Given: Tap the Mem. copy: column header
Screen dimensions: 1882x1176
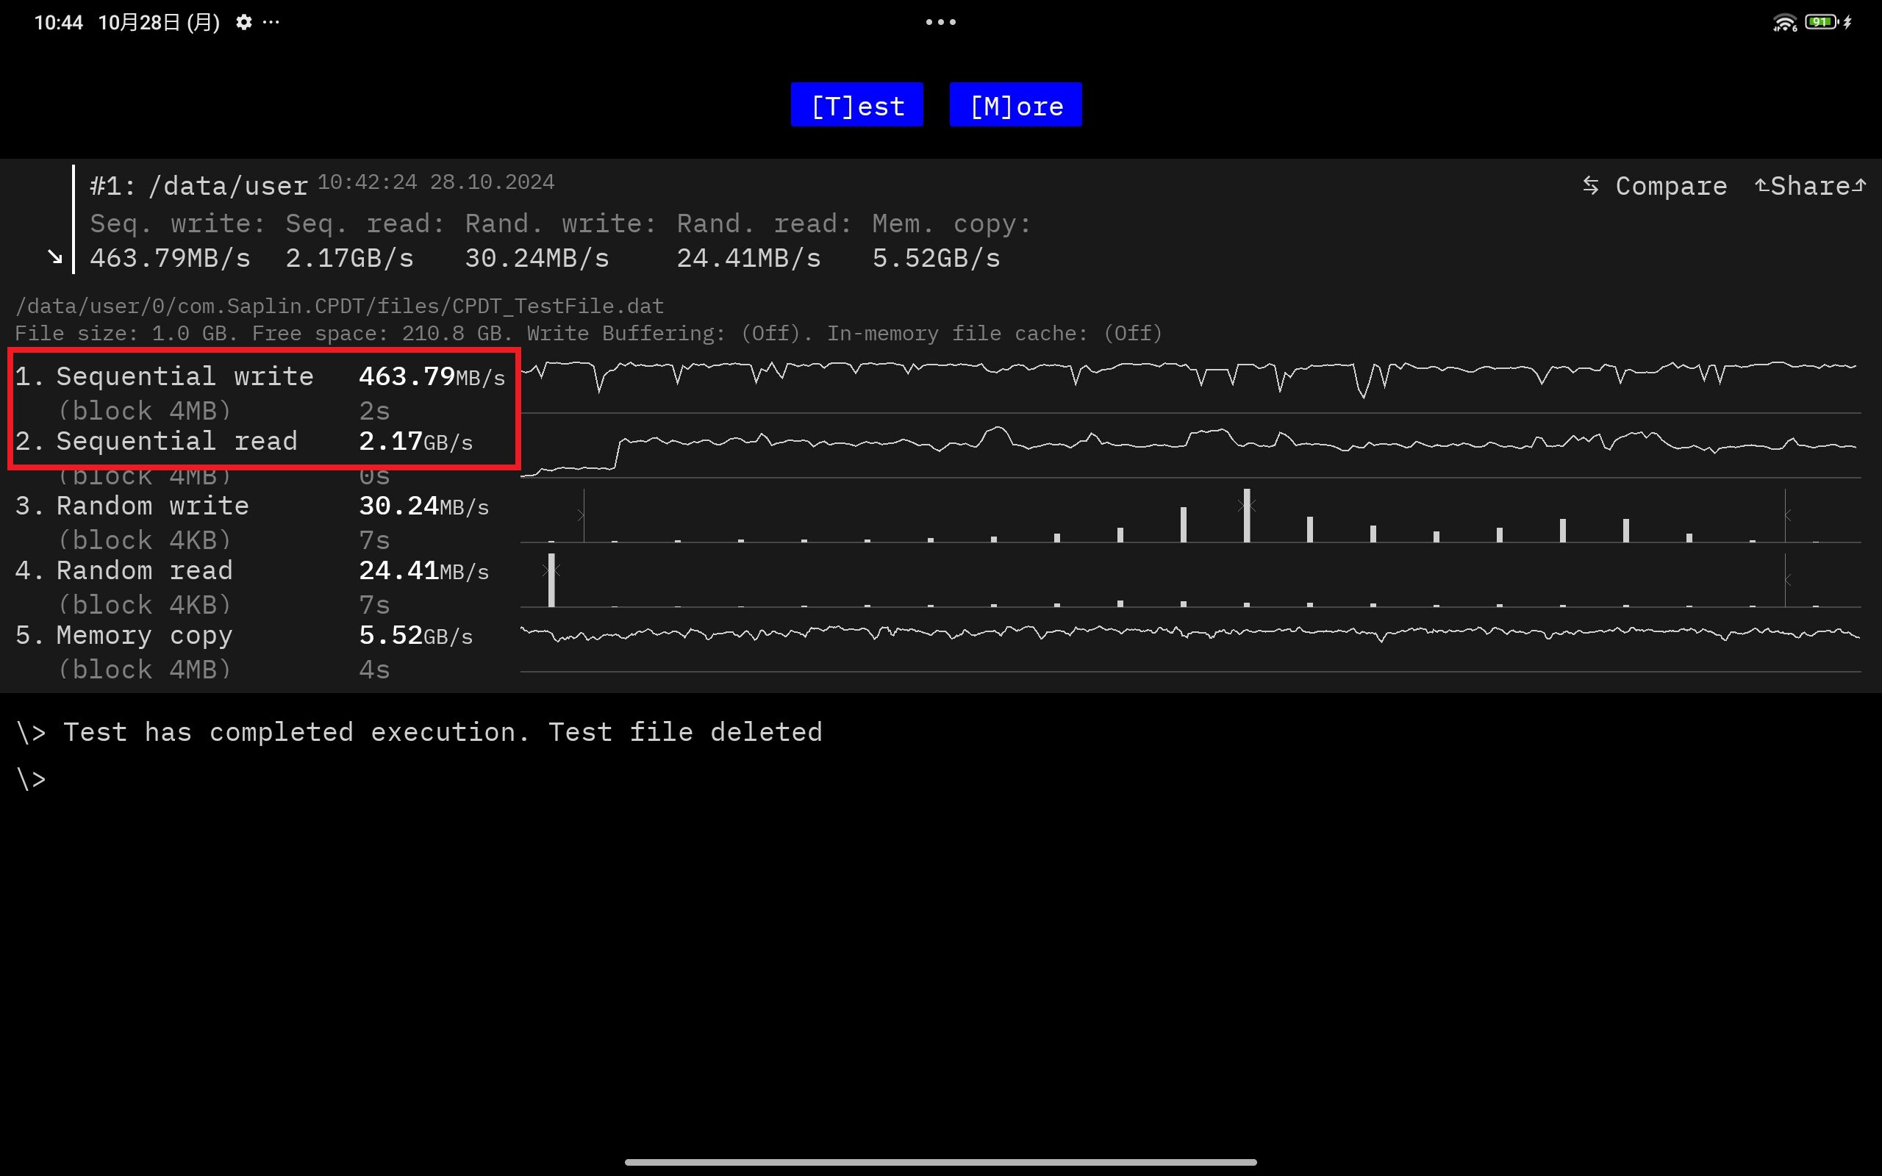Looking at the screenshot, I should 953,224.
